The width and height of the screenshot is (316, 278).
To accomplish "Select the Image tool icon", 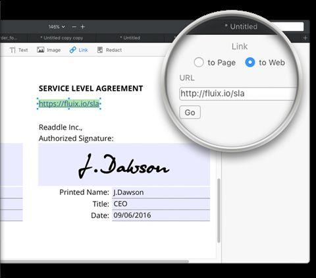I will [40, 50].
